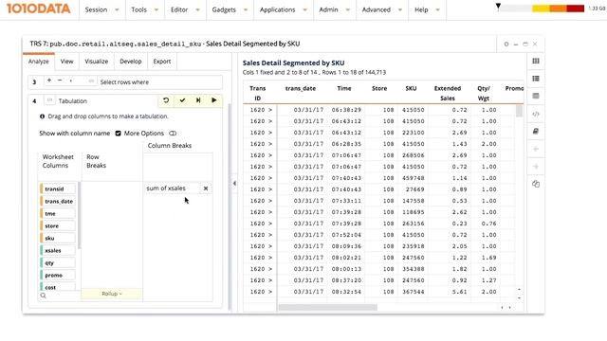Click the minus icon in step 3

tap(60, 81)
